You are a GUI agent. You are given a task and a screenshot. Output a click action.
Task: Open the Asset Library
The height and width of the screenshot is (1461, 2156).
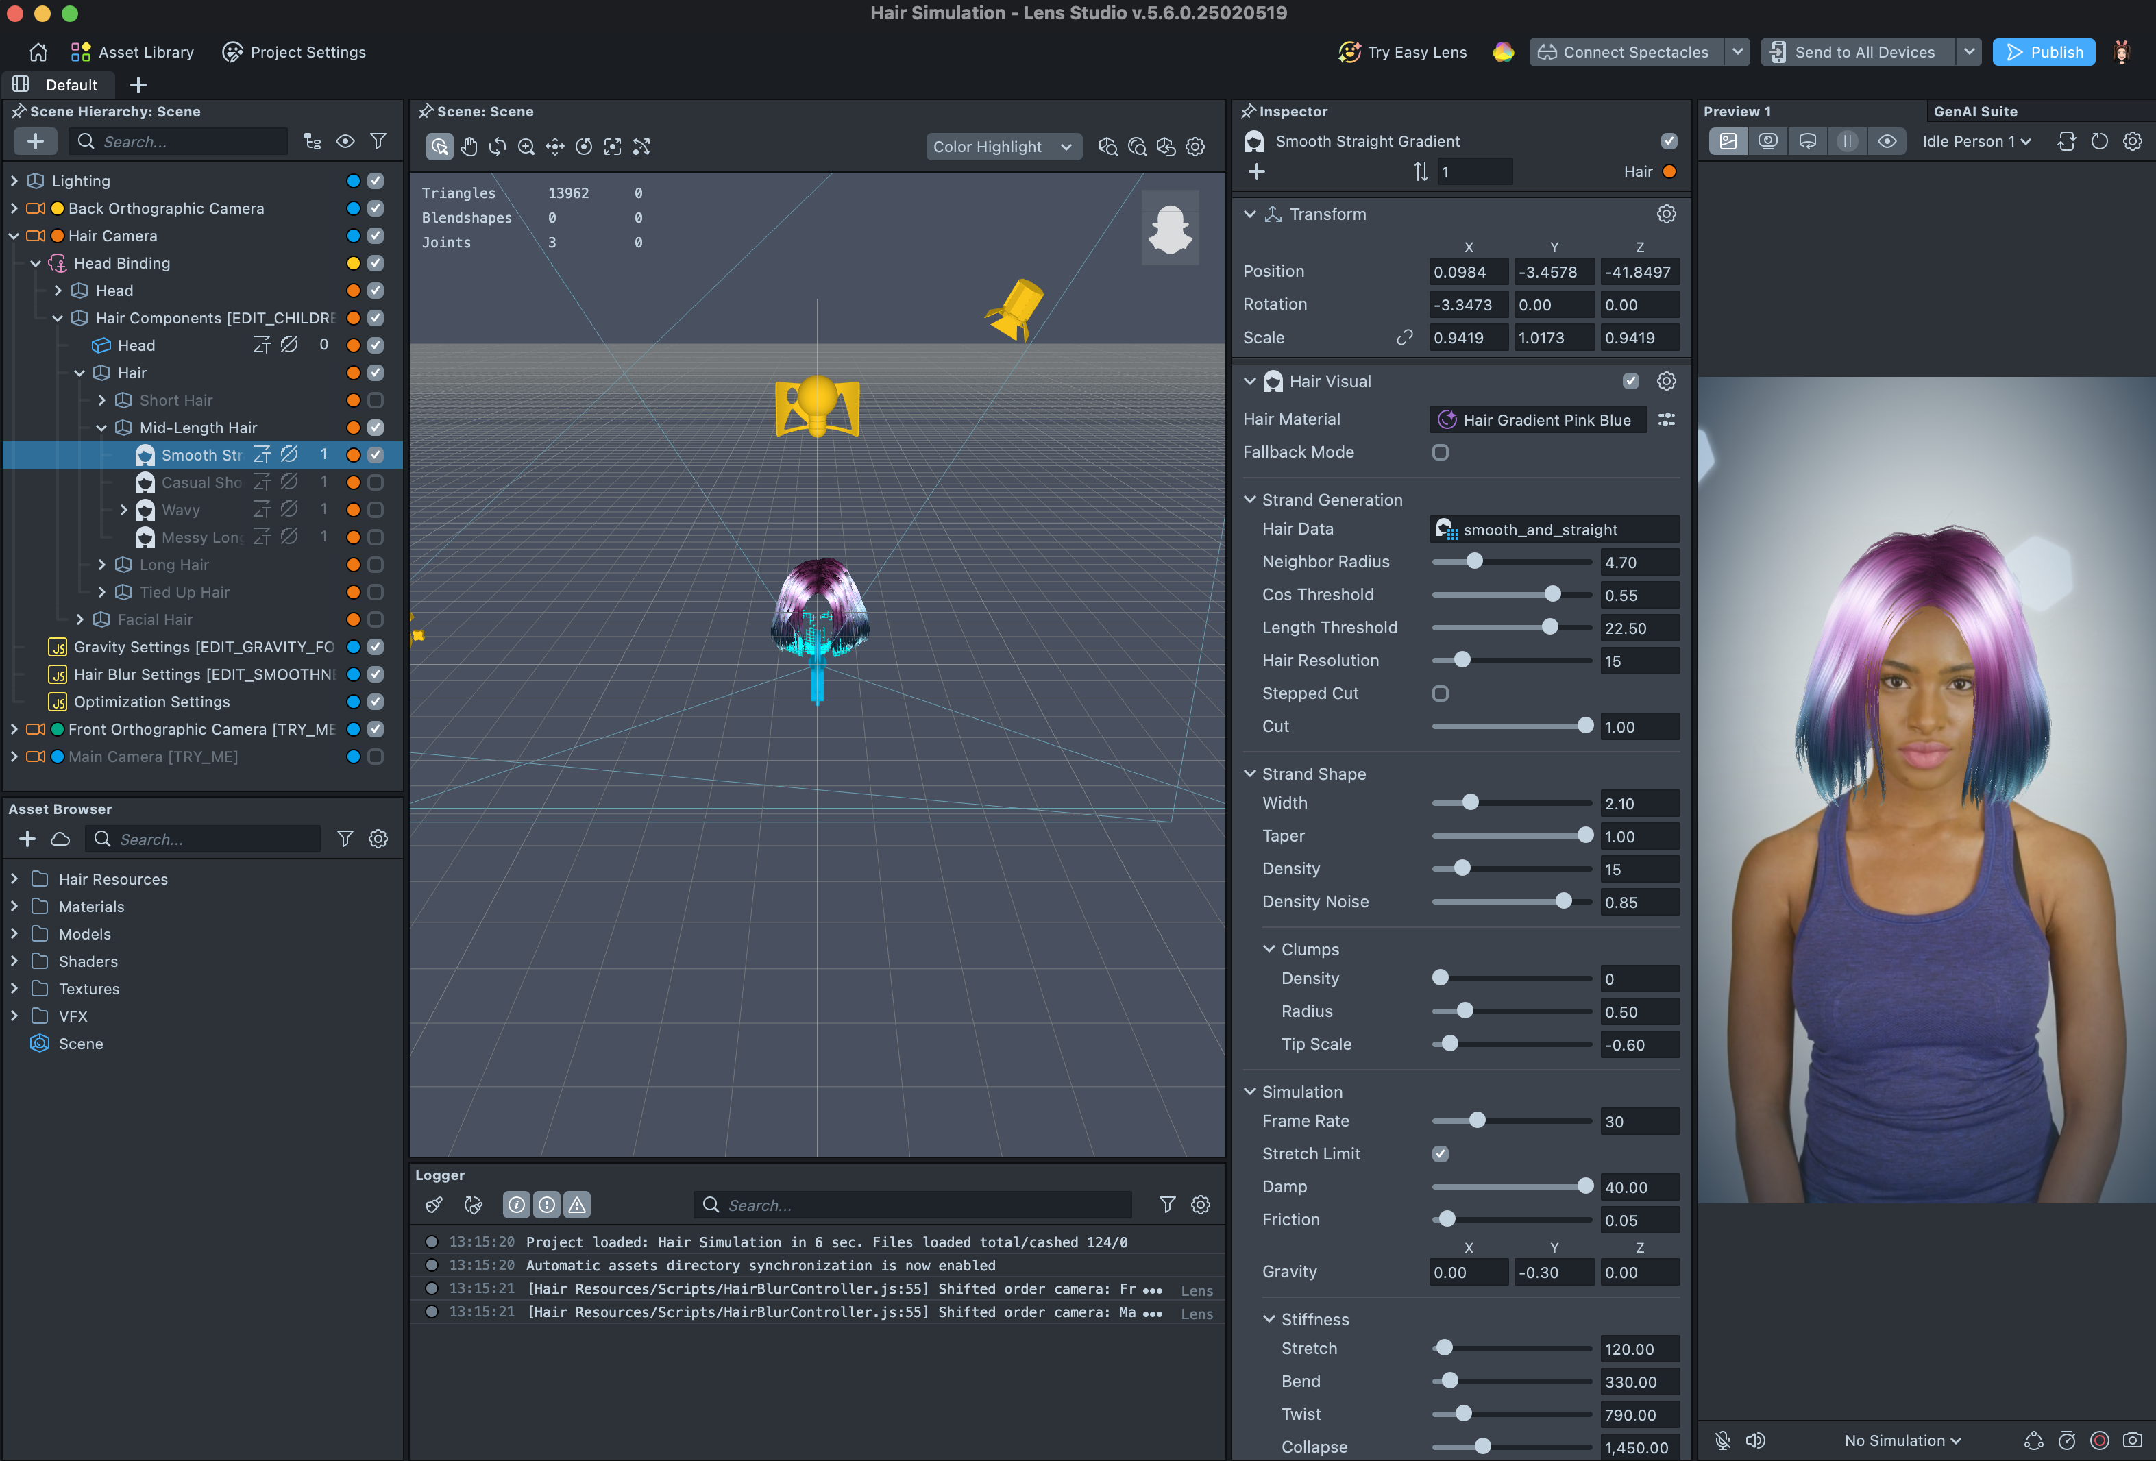click(x=133, y=52)
